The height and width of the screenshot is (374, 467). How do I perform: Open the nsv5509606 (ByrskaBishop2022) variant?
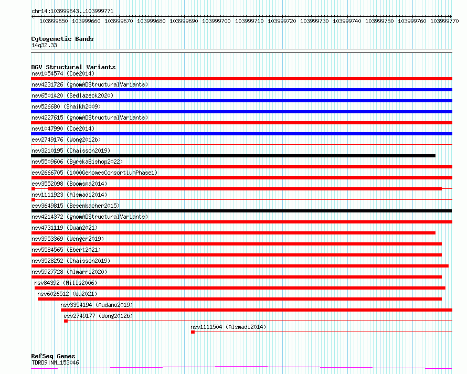click(x=77, y=162)
